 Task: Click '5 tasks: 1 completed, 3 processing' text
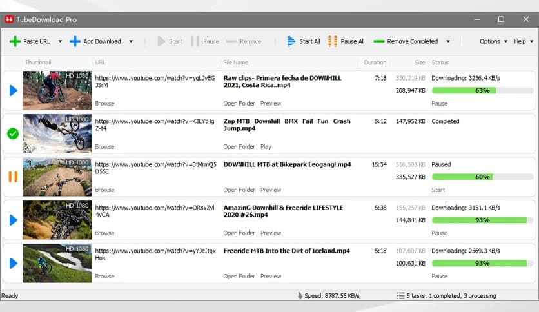(x=451, y=295)
